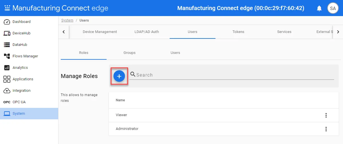Open the Tokens tab

pos(238,32)
